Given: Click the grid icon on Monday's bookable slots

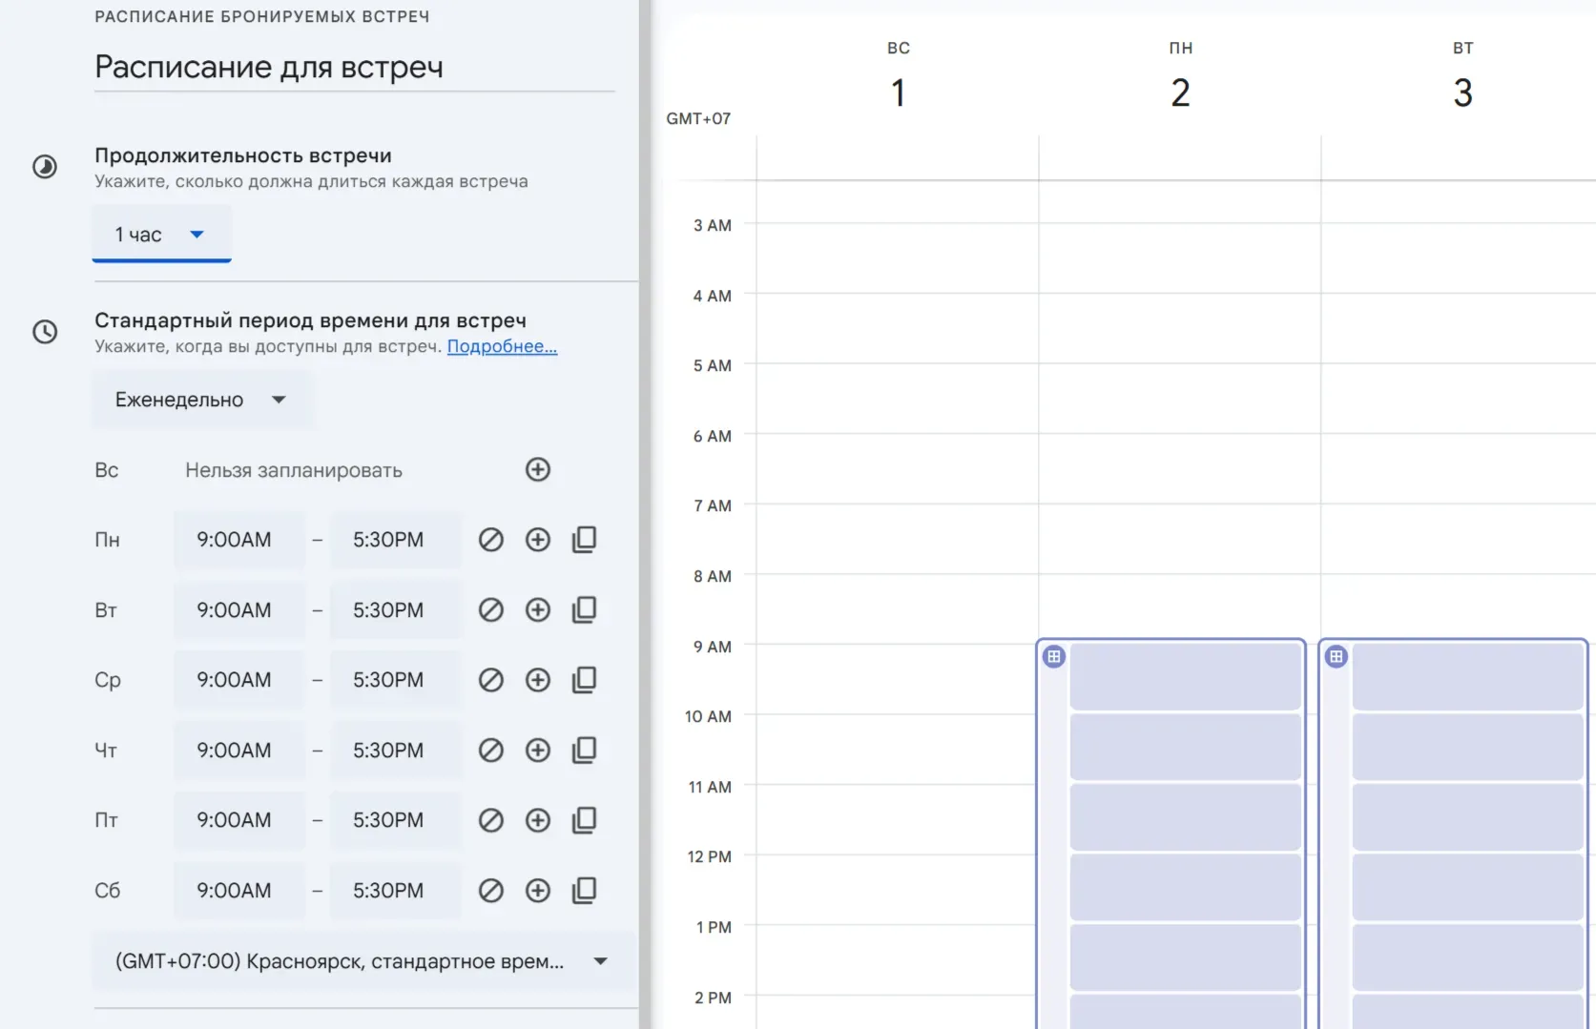Looking at the screenshot, I should pos(1053,656).
